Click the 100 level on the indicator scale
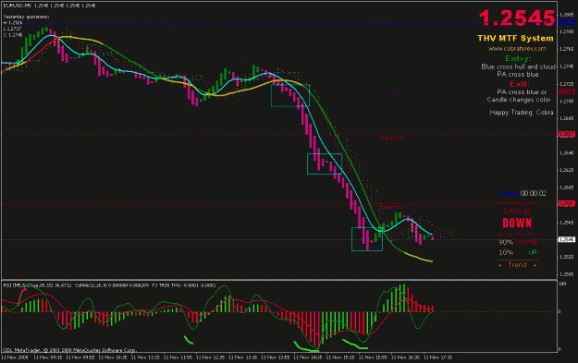 [x=562, y=284]
